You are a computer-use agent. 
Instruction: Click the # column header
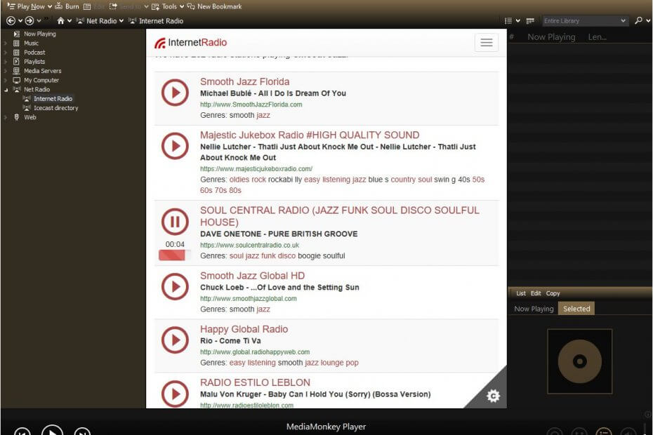(x=511, y=37)
